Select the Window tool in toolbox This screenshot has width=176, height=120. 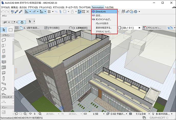4,56
